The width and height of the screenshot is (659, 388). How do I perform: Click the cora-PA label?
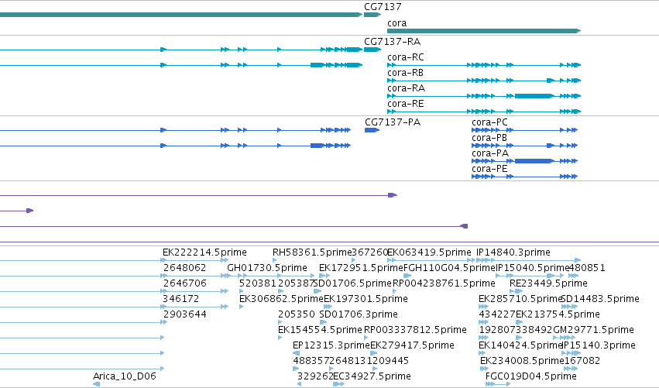490,153
